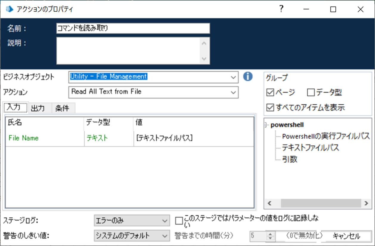Image resolution: width=375 pixels, height=246 pixels.
Task: Select 引数 data item in tree
Action: 289,159
